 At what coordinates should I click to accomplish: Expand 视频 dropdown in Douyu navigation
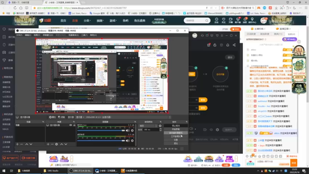click(x=100, y=20)
